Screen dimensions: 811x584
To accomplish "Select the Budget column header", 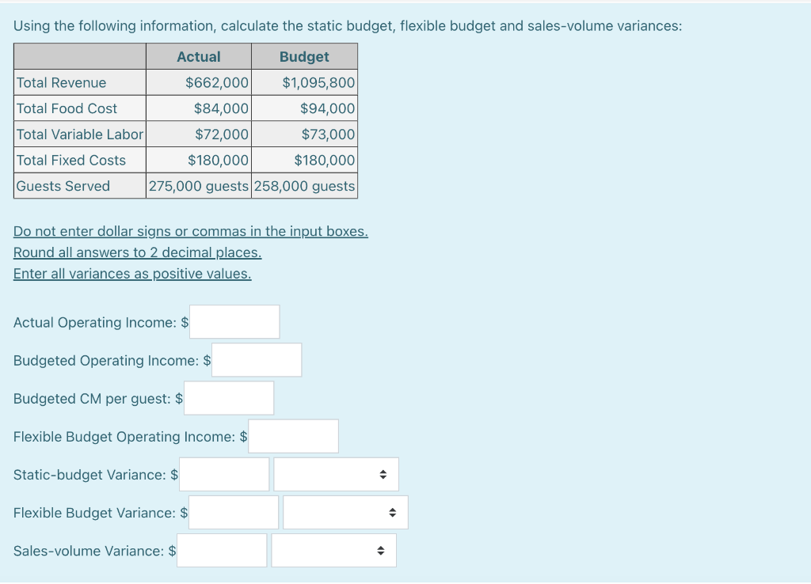I will [x=304, y=56].
